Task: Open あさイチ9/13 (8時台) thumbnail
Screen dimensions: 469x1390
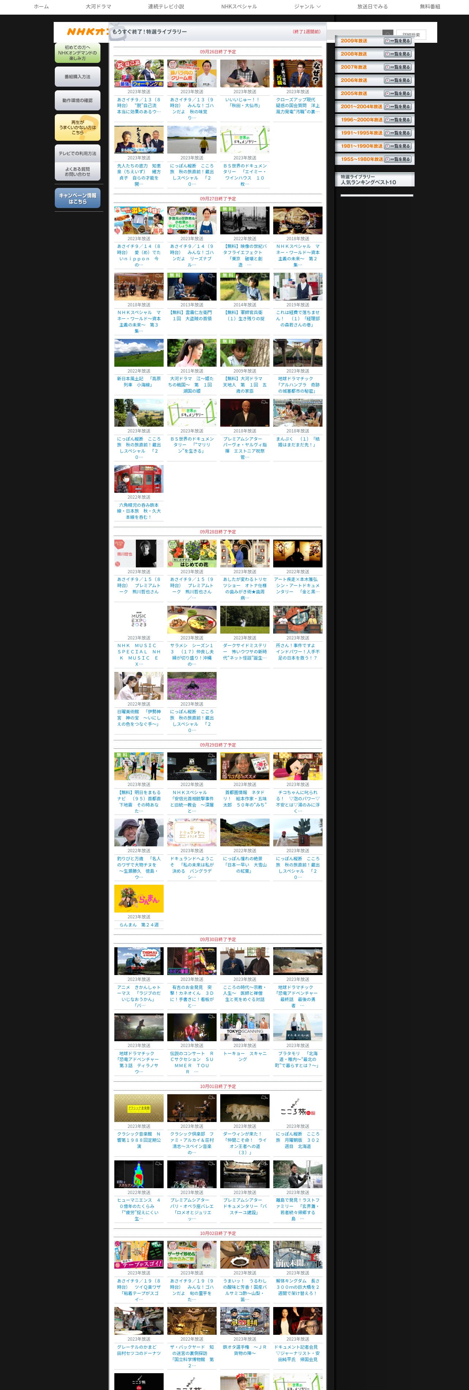Action: (138, 73)
